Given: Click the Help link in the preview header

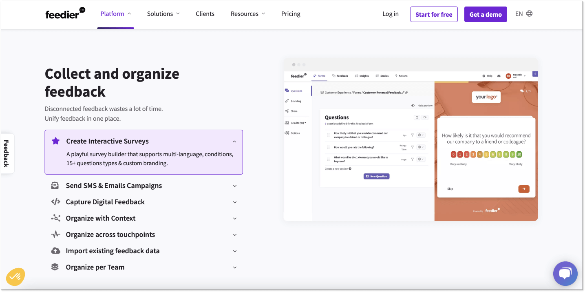Looking at the screenshot, I should click(488, 76).
